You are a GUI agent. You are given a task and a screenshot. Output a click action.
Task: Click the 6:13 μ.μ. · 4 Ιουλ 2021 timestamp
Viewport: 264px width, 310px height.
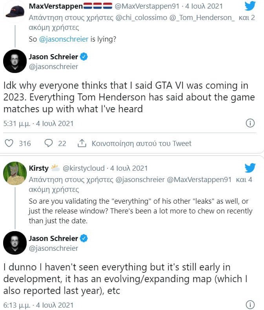[38, 305]
